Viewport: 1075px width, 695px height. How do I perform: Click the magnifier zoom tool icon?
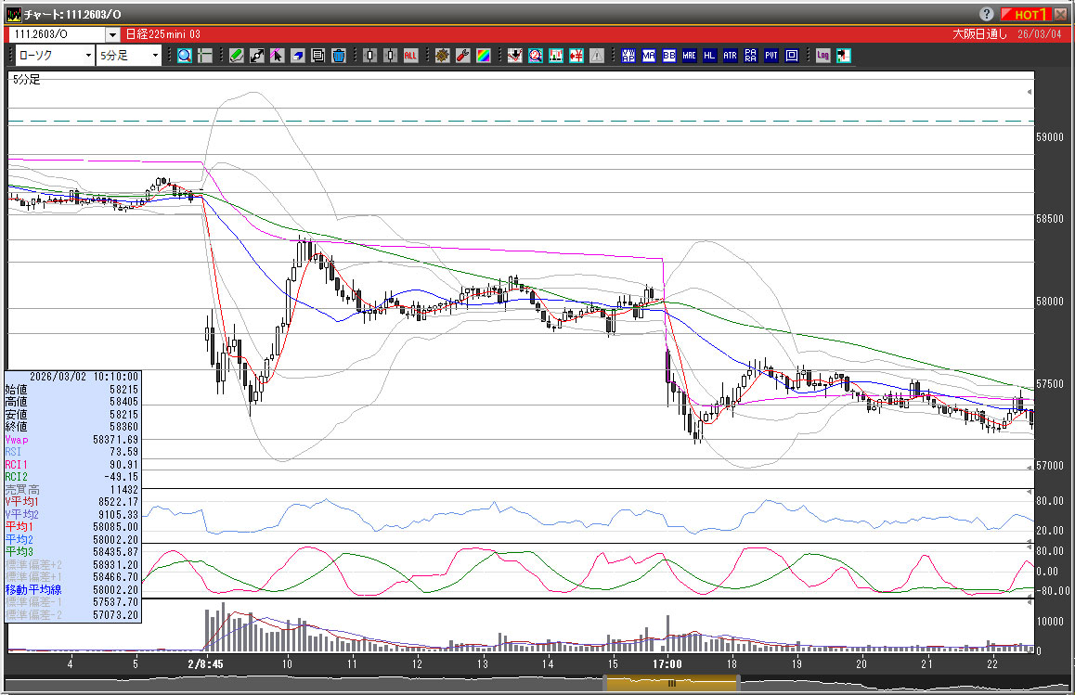pyautogui.click(x=184, y=56)
